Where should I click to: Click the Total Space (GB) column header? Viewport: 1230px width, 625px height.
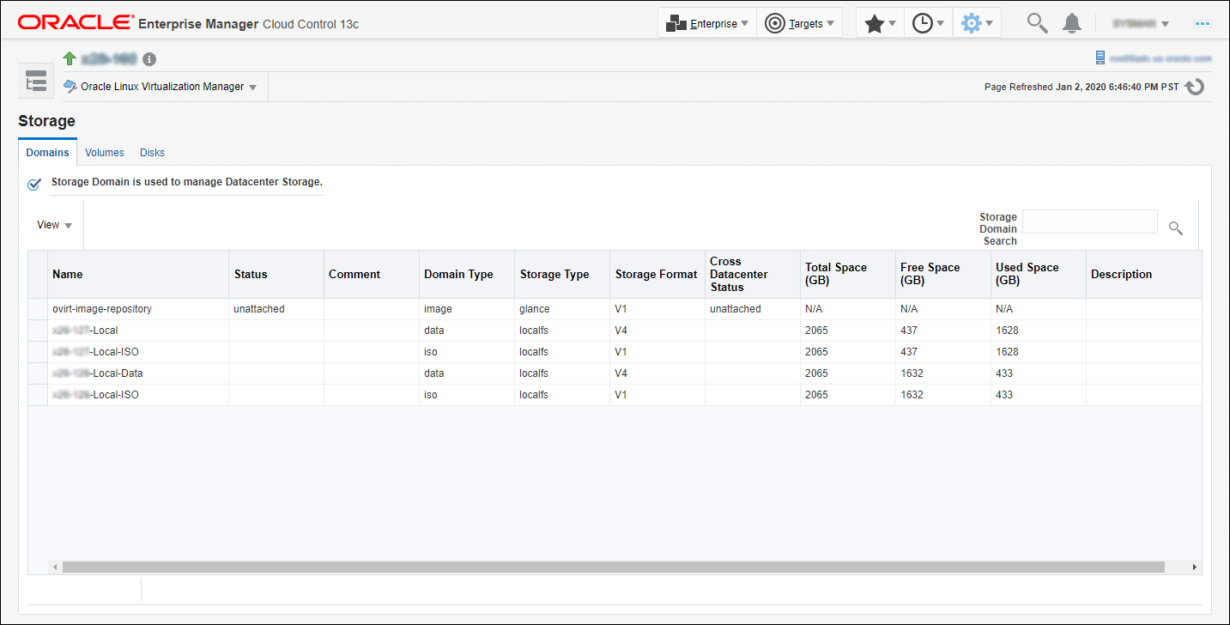click(x=848, y=275)
